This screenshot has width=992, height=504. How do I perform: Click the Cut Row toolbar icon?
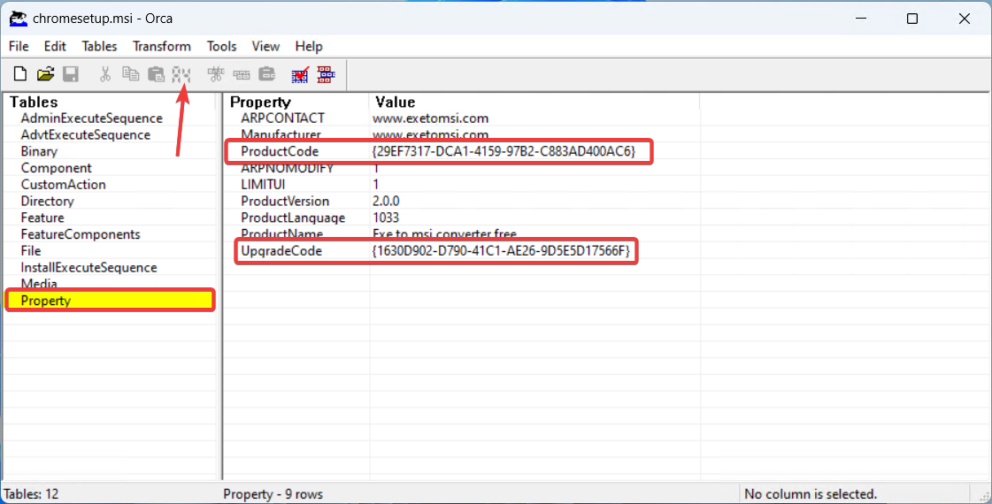[x=216, y=74]
